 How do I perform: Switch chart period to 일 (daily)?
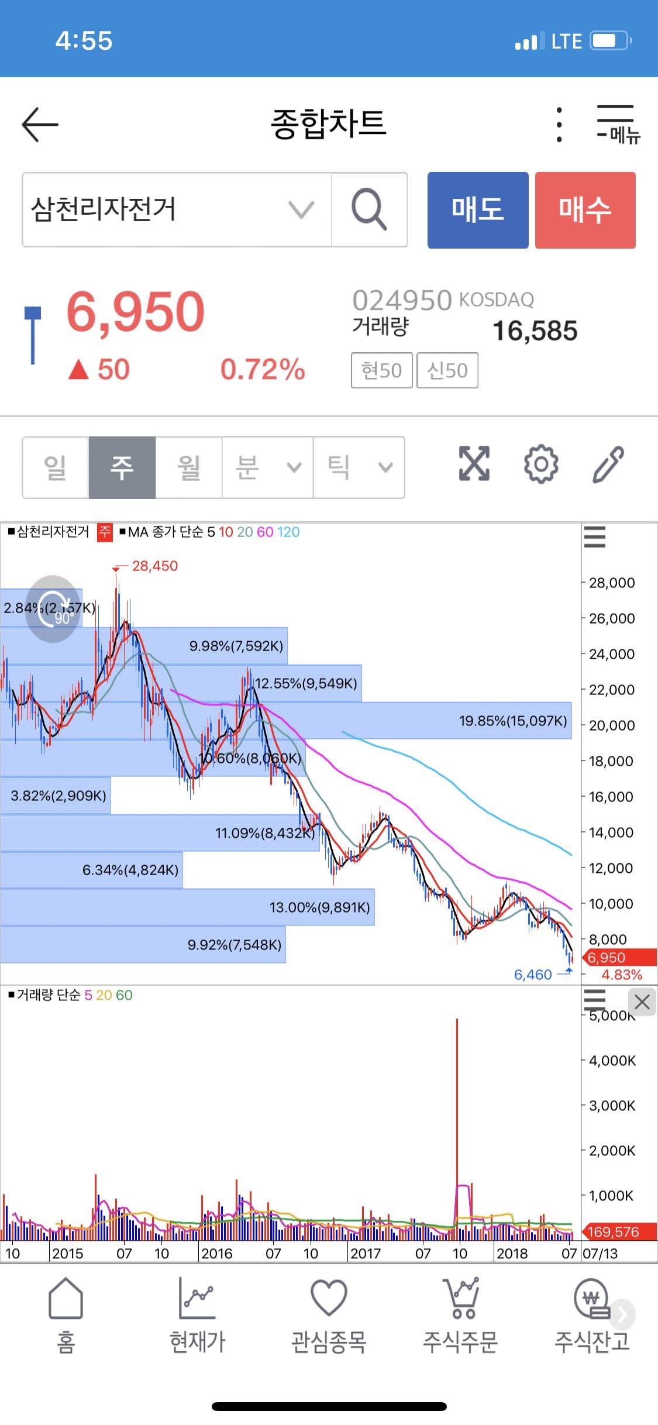[56, 467]
